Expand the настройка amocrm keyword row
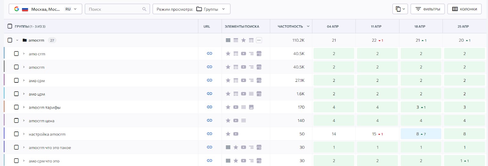Screen dimensions: 488x166 (24, 134)
